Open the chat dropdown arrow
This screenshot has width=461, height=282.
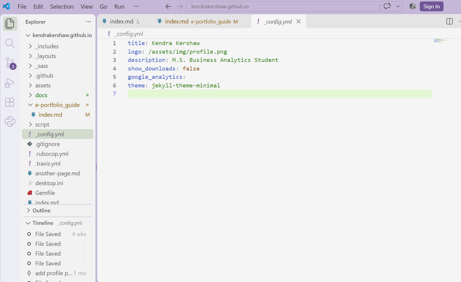click(398, 6)
